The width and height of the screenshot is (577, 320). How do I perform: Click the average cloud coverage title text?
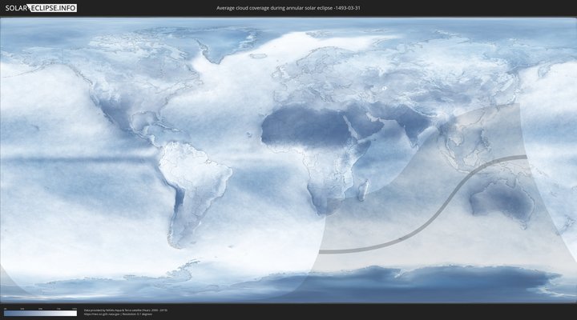point(288,8)
